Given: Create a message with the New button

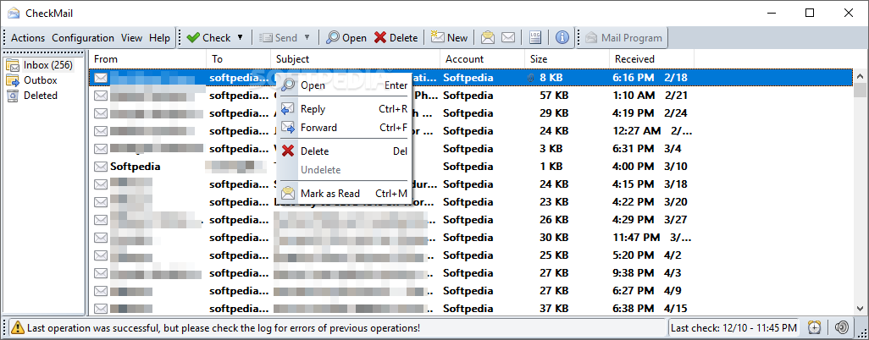Looking at the screenshot, I should pyautogui.click(x=450, y=38).
